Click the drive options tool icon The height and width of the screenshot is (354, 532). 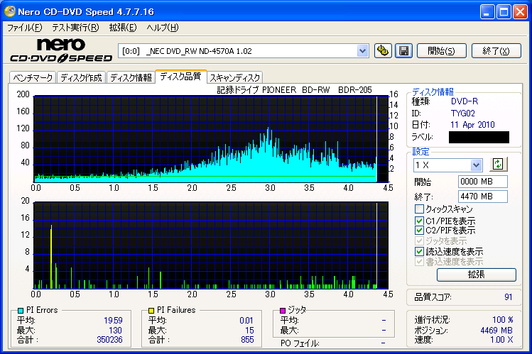pos(383,51)
